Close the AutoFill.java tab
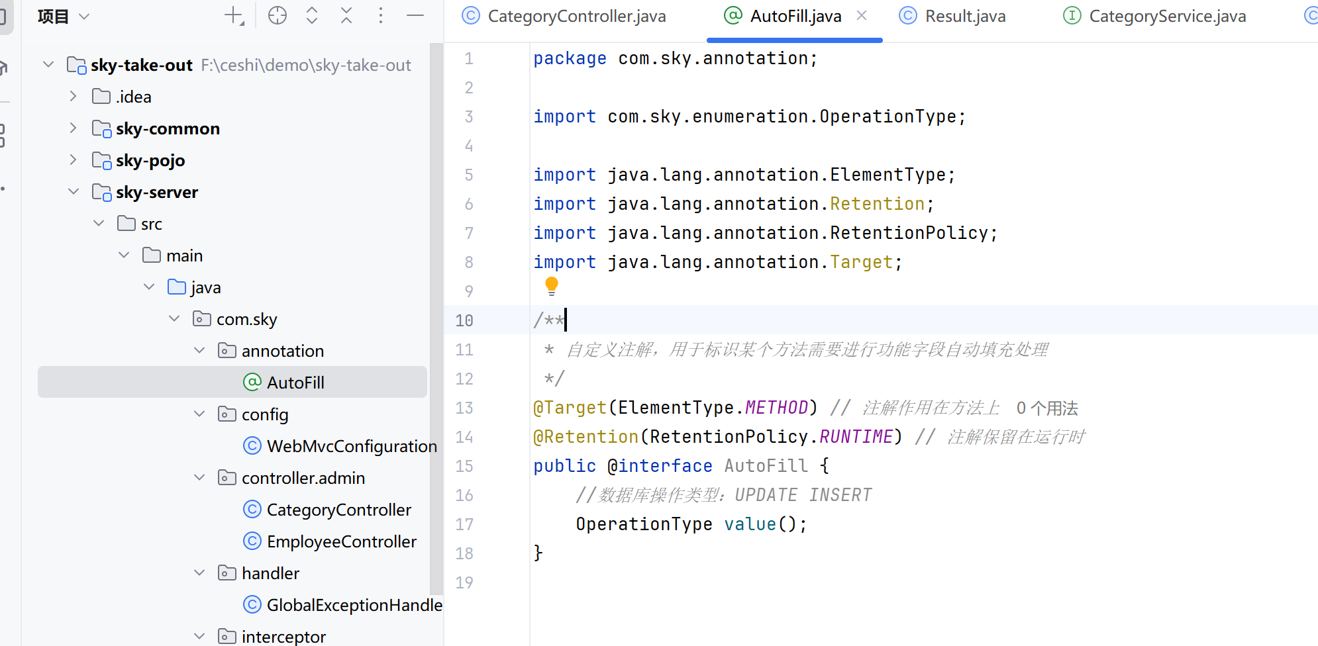The height and width of the screenshot is (646, 1318). [862, 16]
